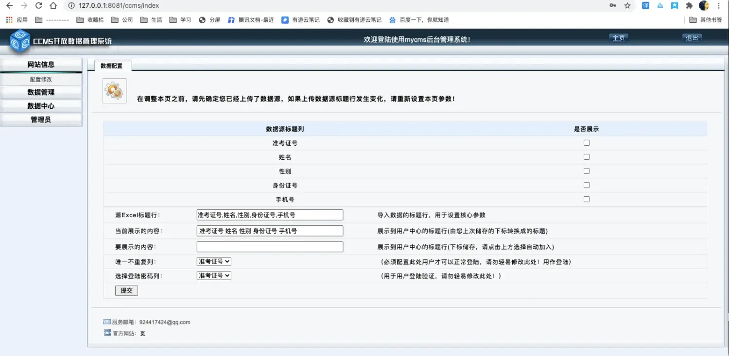Click the globe icon next to 官方网站

pyautogui.click(x=106, y=332)
